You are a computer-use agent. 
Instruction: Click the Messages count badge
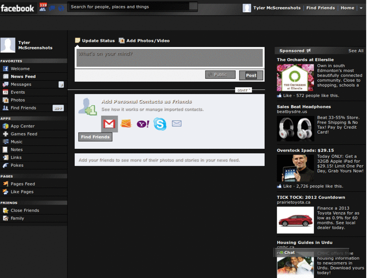(61, 84)
